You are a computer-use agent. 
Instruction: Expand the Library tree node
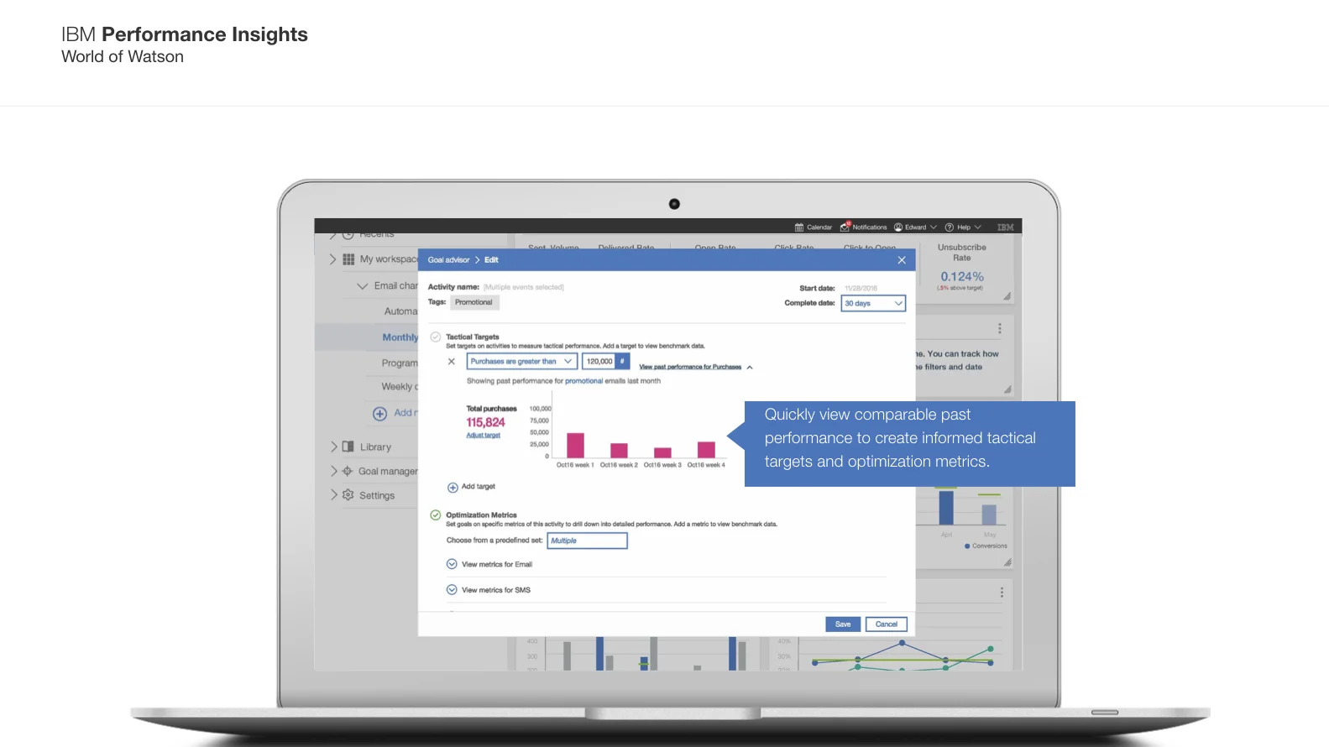coord(333,447)
